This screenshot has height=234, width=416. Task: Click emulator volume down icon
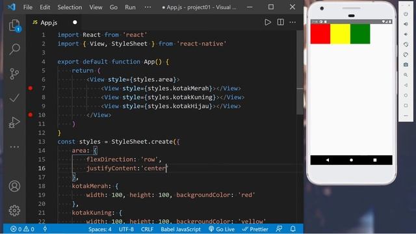click(x=406, y=34)
